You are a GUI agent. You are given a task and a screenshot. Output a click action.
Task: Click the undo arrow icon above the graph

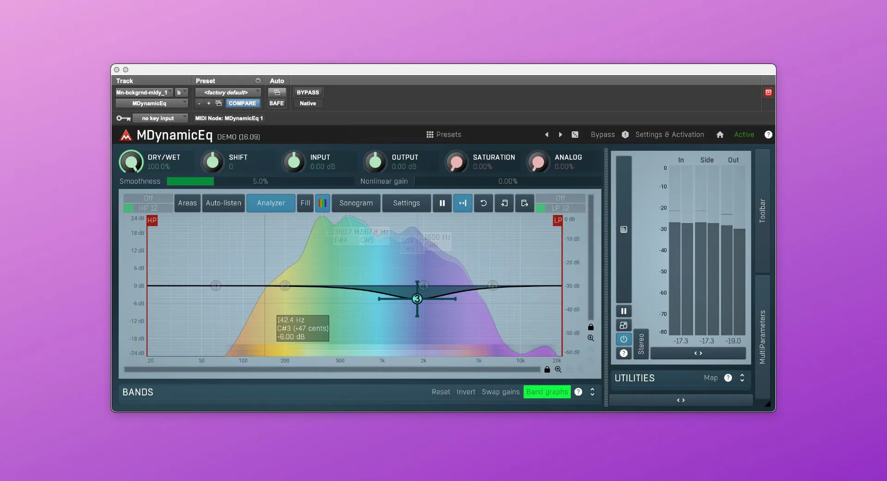(x=483, y=203)
